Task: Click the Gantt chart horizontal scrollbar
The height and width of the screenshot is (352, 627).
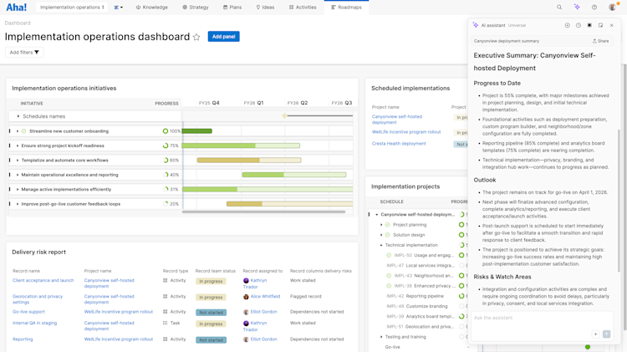Action: coord(263,212)
